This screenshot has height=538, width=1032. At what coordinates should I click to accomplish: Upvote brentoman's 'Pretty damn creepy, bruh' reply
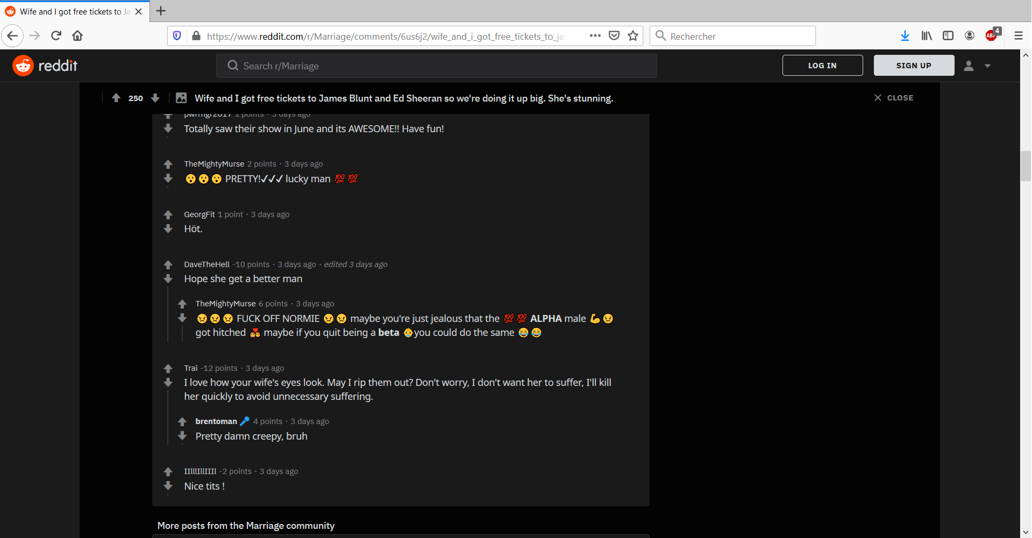pyautogui.click(x=182, y=421)
